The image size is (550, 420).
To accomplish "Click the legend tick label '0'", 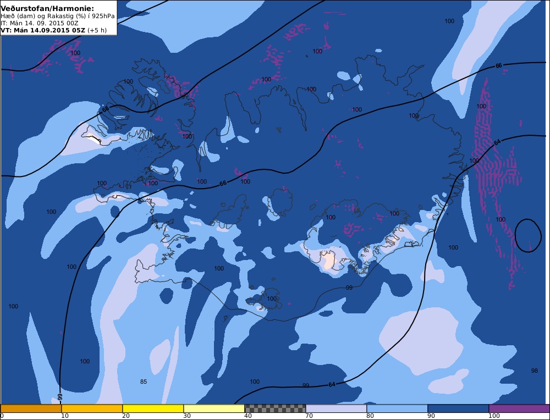I will 2,416.
